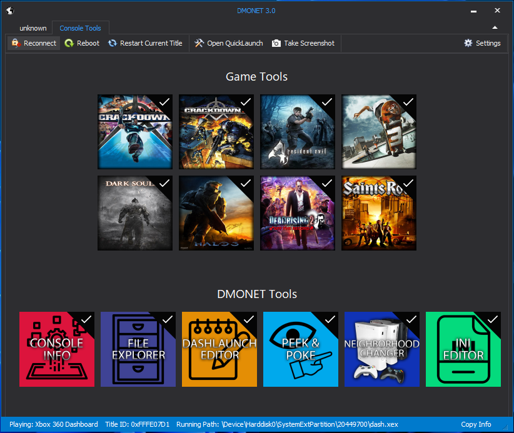Open the Neighborhood Changer
Image resolution: width=514 pixels, height=433 pixels.
pos(382,349)
